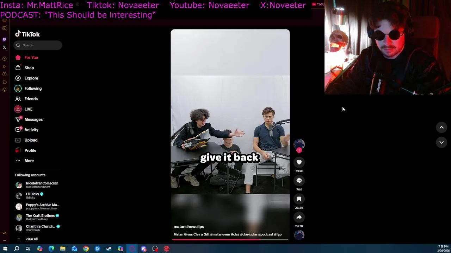The image size is (451, 253).
Task: Open browser sidebar settings gear
Action: [4, 90]
